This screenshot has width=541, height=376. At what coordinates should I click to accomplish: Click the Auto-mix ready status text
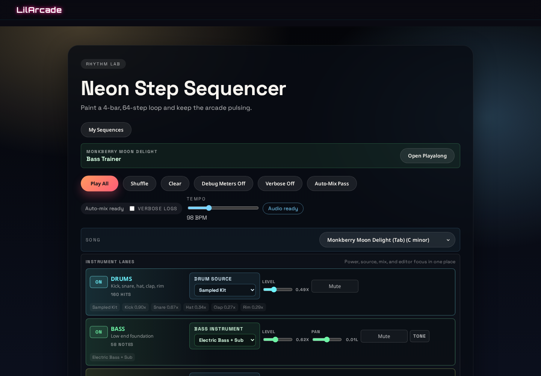(104, 208)
